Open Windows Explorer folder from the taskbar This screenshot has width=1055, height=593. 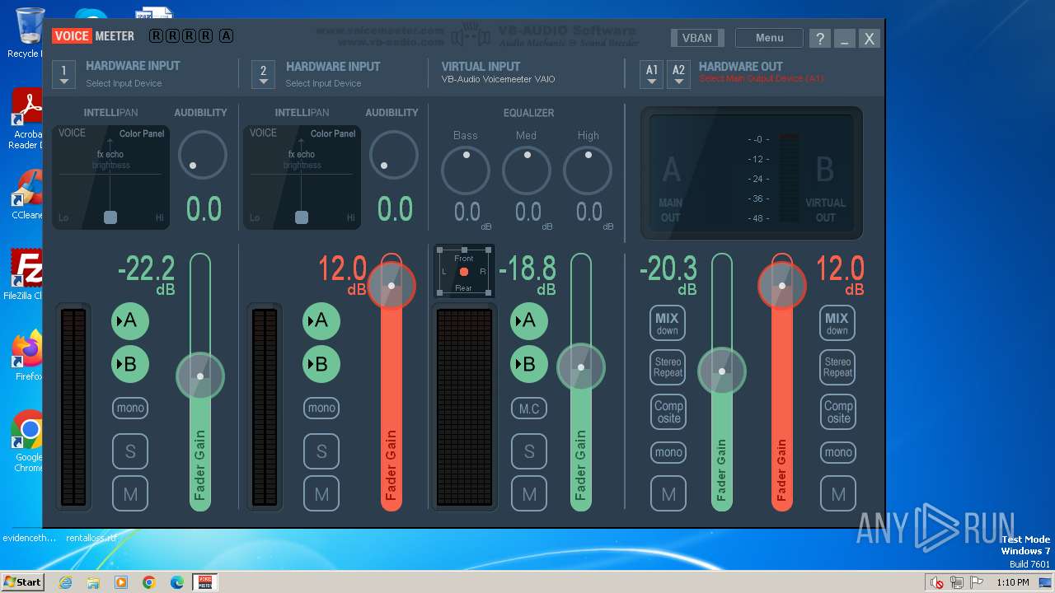coord(93,582)
